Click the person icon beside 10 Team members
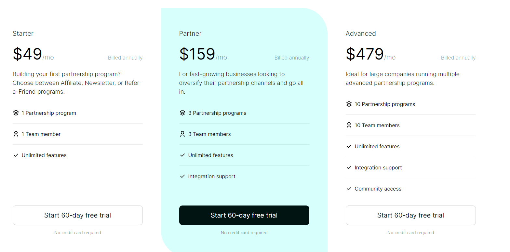Screen dimensions: 510x252 pos(349,125)
